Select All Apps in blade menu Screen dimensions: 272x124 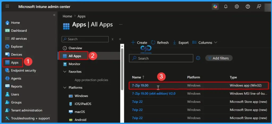[72, 56]
